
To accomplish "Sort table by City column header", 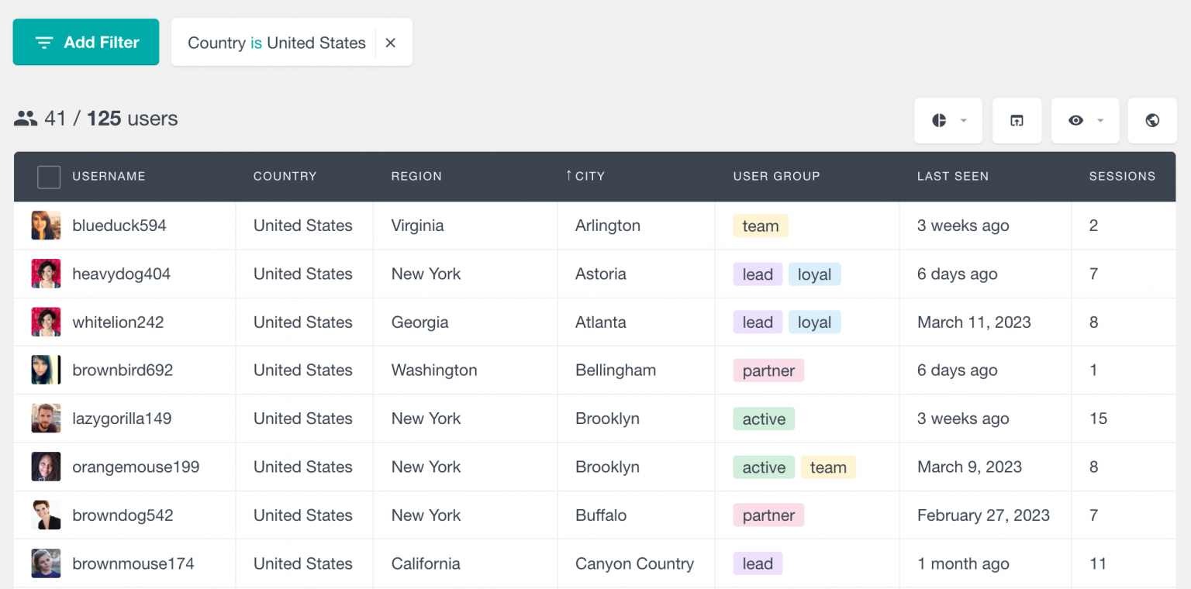I will coord(589,177).
